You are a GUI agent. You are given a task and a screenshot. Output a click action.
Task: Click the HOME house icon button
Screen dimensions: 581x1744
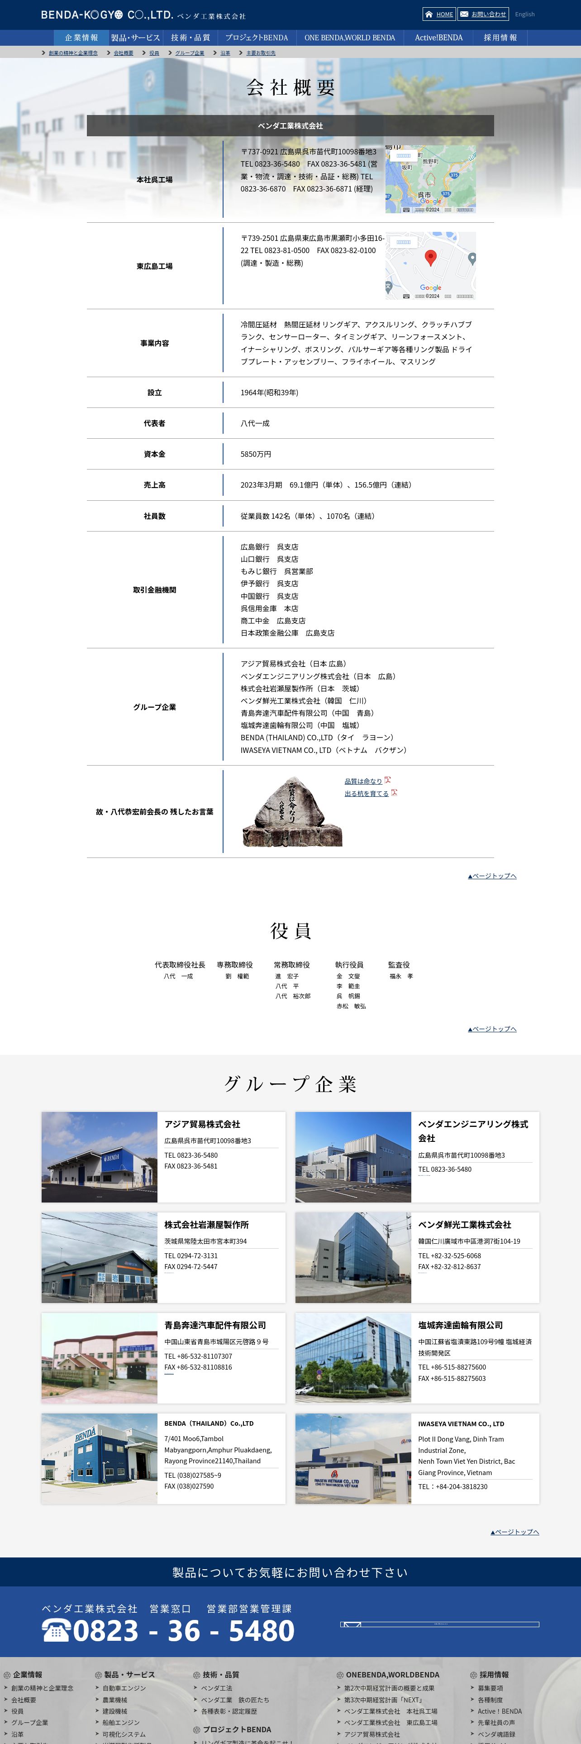(428, 14)
